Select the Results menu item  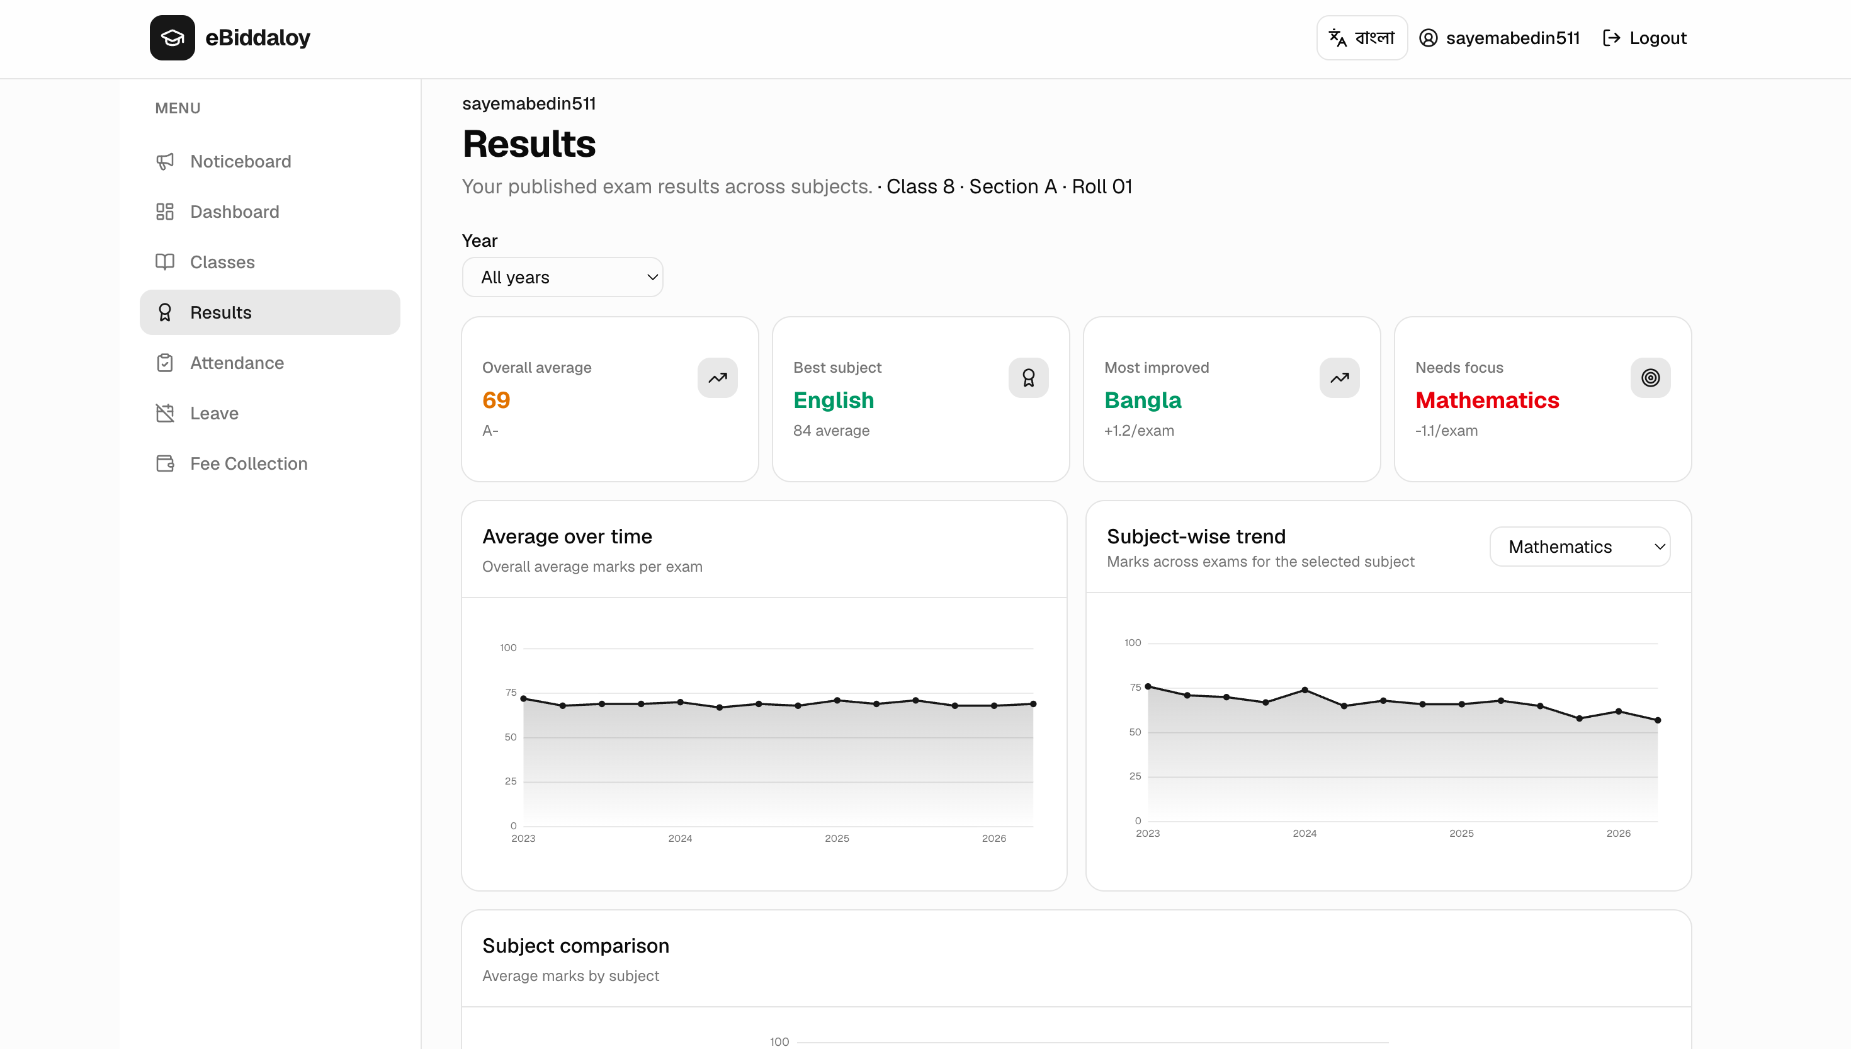(x=270, y=313)
